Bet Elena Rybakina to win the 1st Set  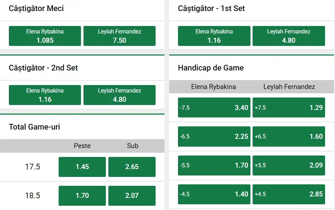pyautogui.click(x=214, y=36)
